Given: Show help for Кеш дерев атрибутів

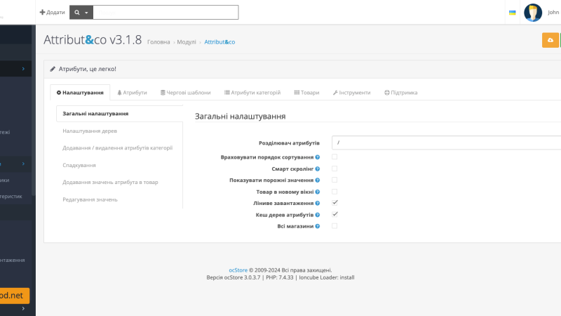Looking at the screenshot, I should point(318,215).
